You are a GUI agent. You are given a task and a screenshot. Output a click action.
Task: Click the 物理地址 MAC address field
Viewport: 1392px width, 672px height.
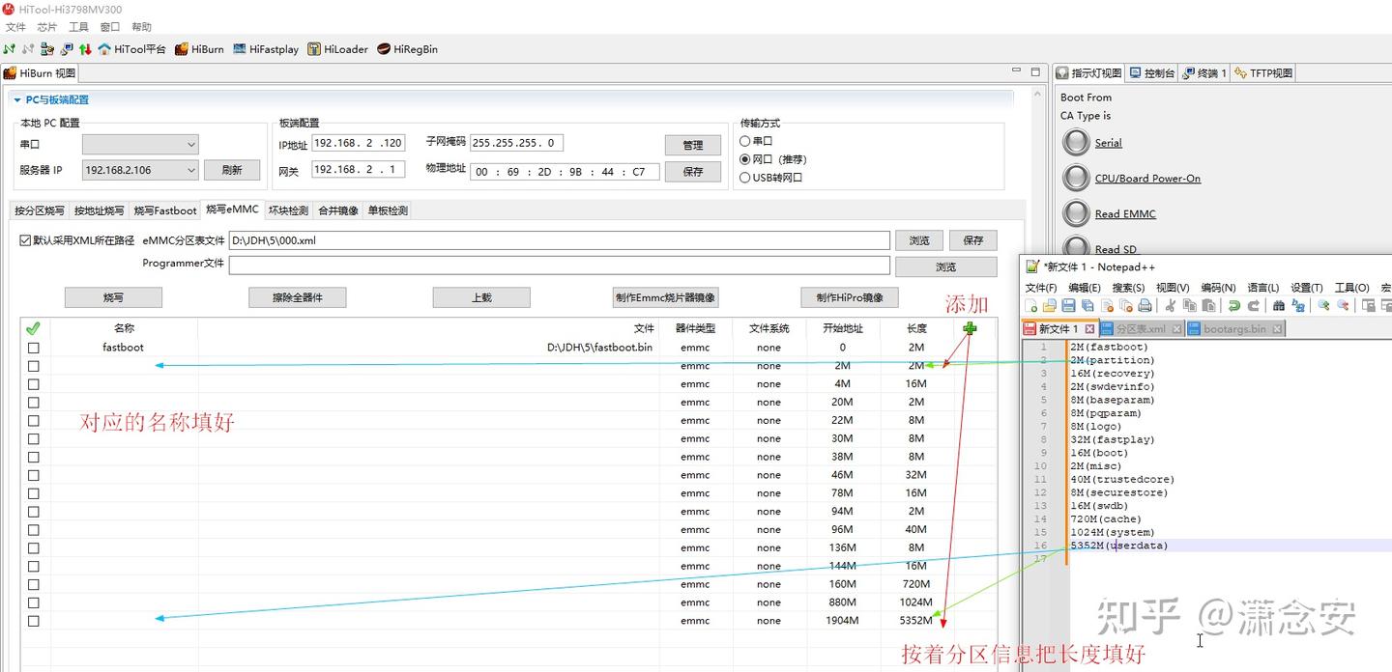tap(565, 172)
